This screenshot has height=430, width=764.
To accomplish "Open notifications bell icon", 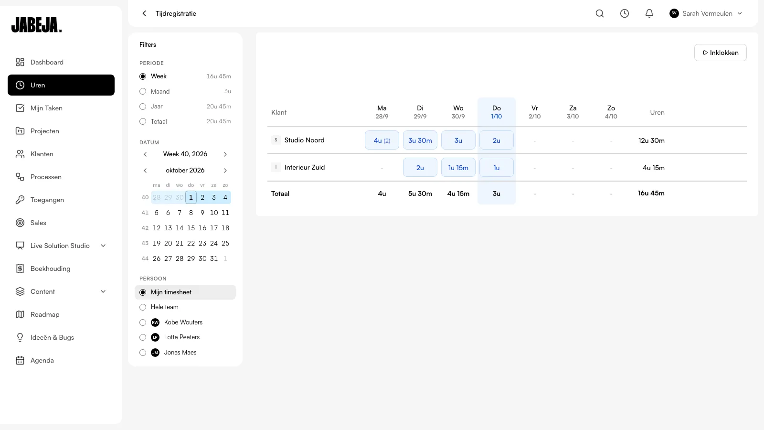I will 649,13.
